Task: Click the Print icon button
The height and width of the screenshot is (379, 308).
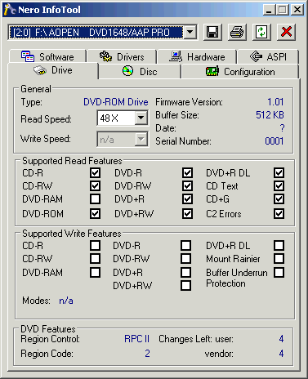Action: point(237,32)
